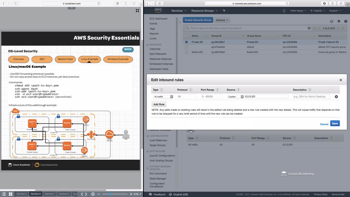
Task: Open the Type dropdown showing All traffic
Action: pyautogui.click(x=163, y=97)
